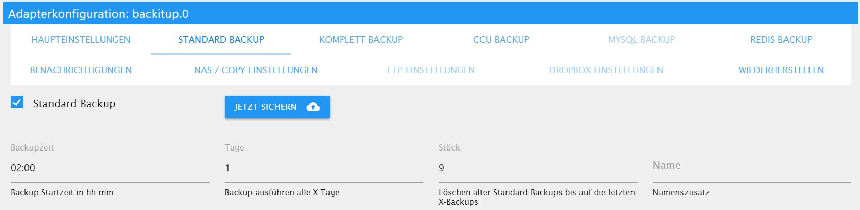Select the Standard Backup tab
This screenshot has width=860, height=210.
click(x=221, y=40)
